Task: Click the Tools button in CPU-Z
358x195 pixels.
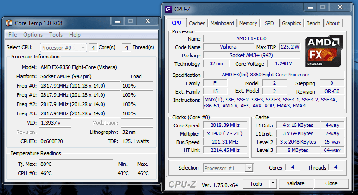Action: (256, 183)
